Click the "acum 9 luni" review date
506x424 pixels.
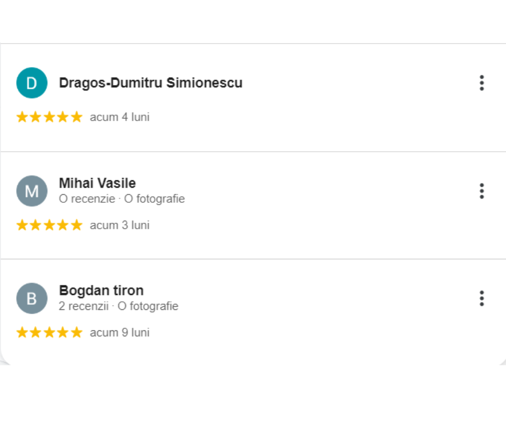coord(120,333)
